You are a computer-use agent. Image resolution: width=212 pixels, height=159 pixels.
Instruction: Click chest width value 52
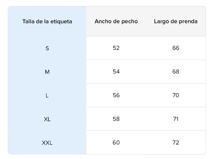(116, 48)
